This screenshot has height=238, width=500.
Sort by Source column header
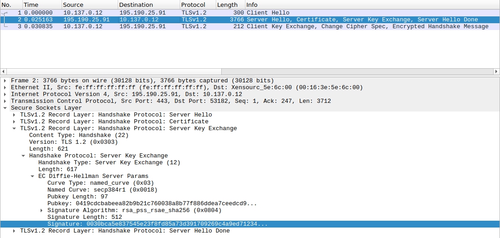(x=89, y=5)
